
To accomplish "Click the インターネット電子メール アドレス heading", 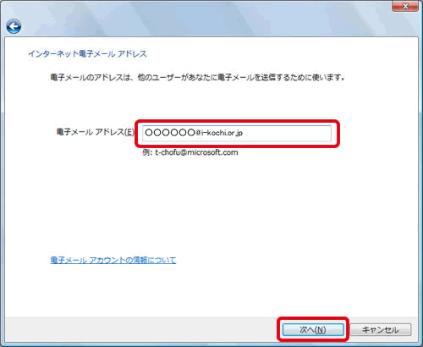I will (87, 53).
